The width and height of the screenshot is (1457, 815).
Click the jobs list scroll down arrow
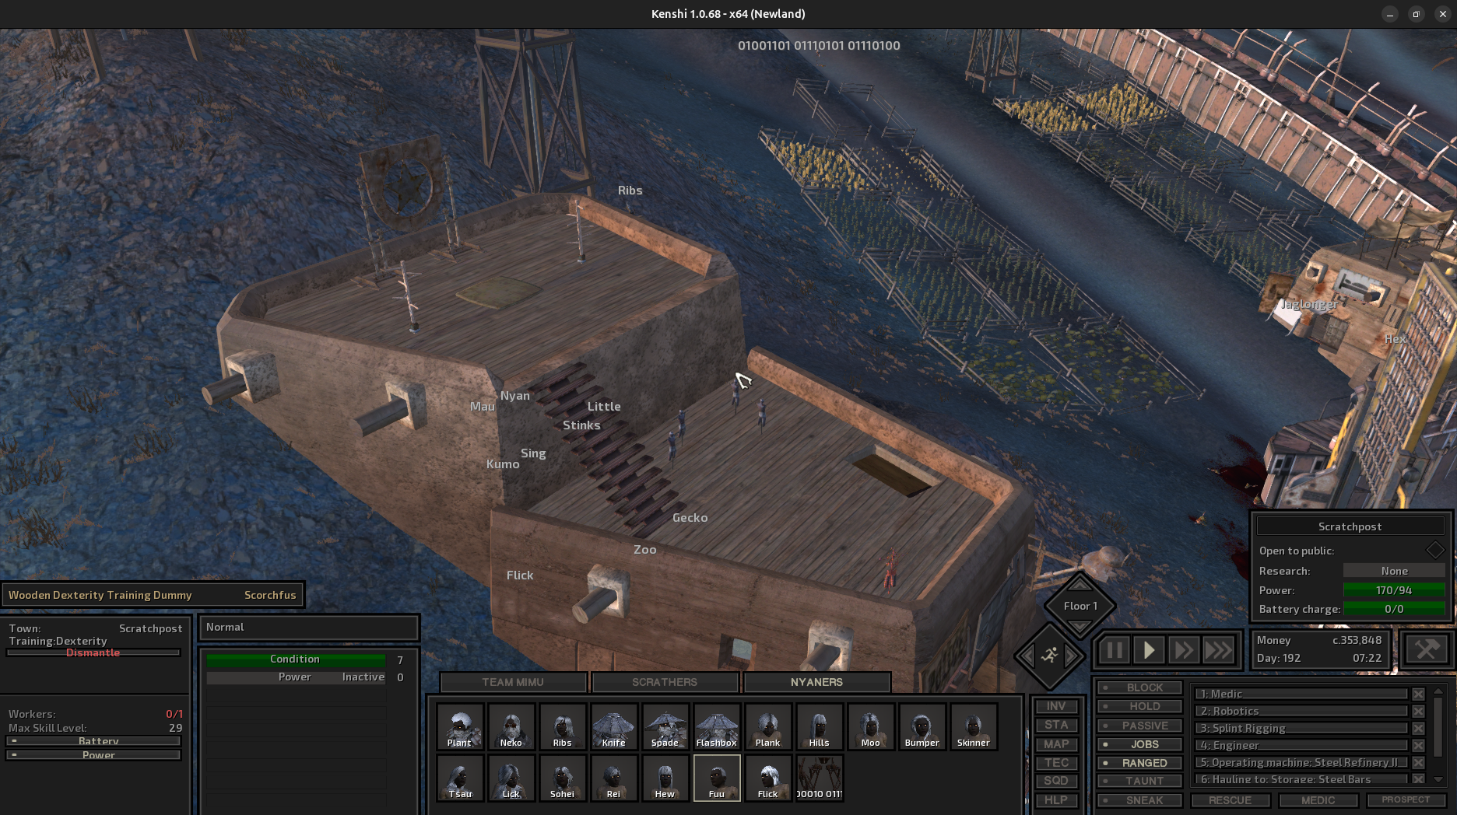click(1438, 778)
